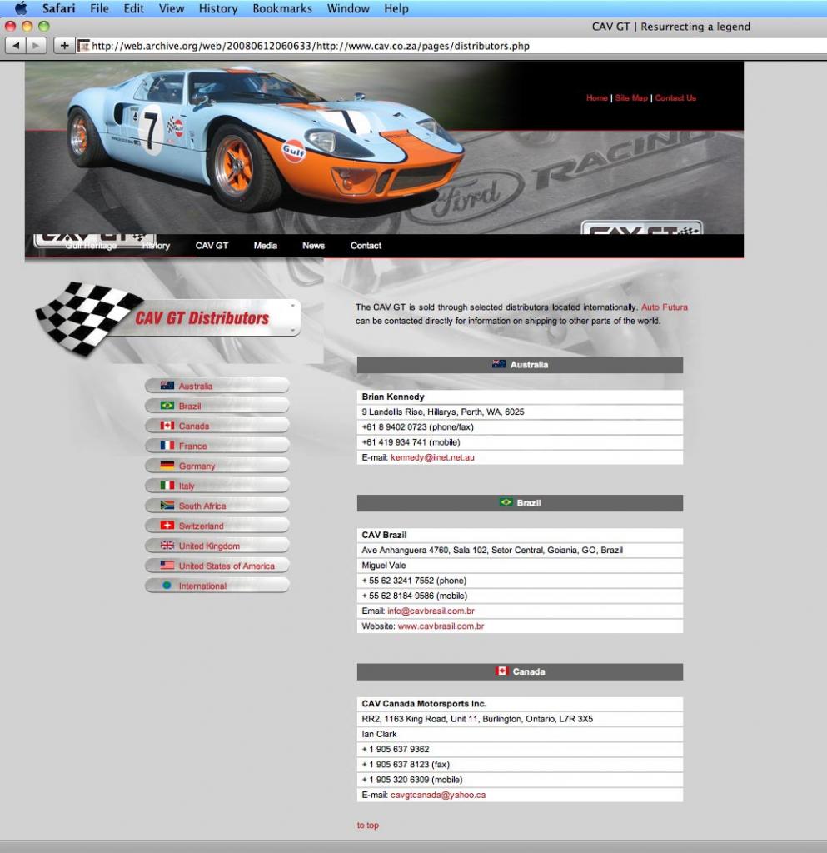Click the 'Miguel Vale' contact name
This screenshot has height=853, width=827.
383,566
